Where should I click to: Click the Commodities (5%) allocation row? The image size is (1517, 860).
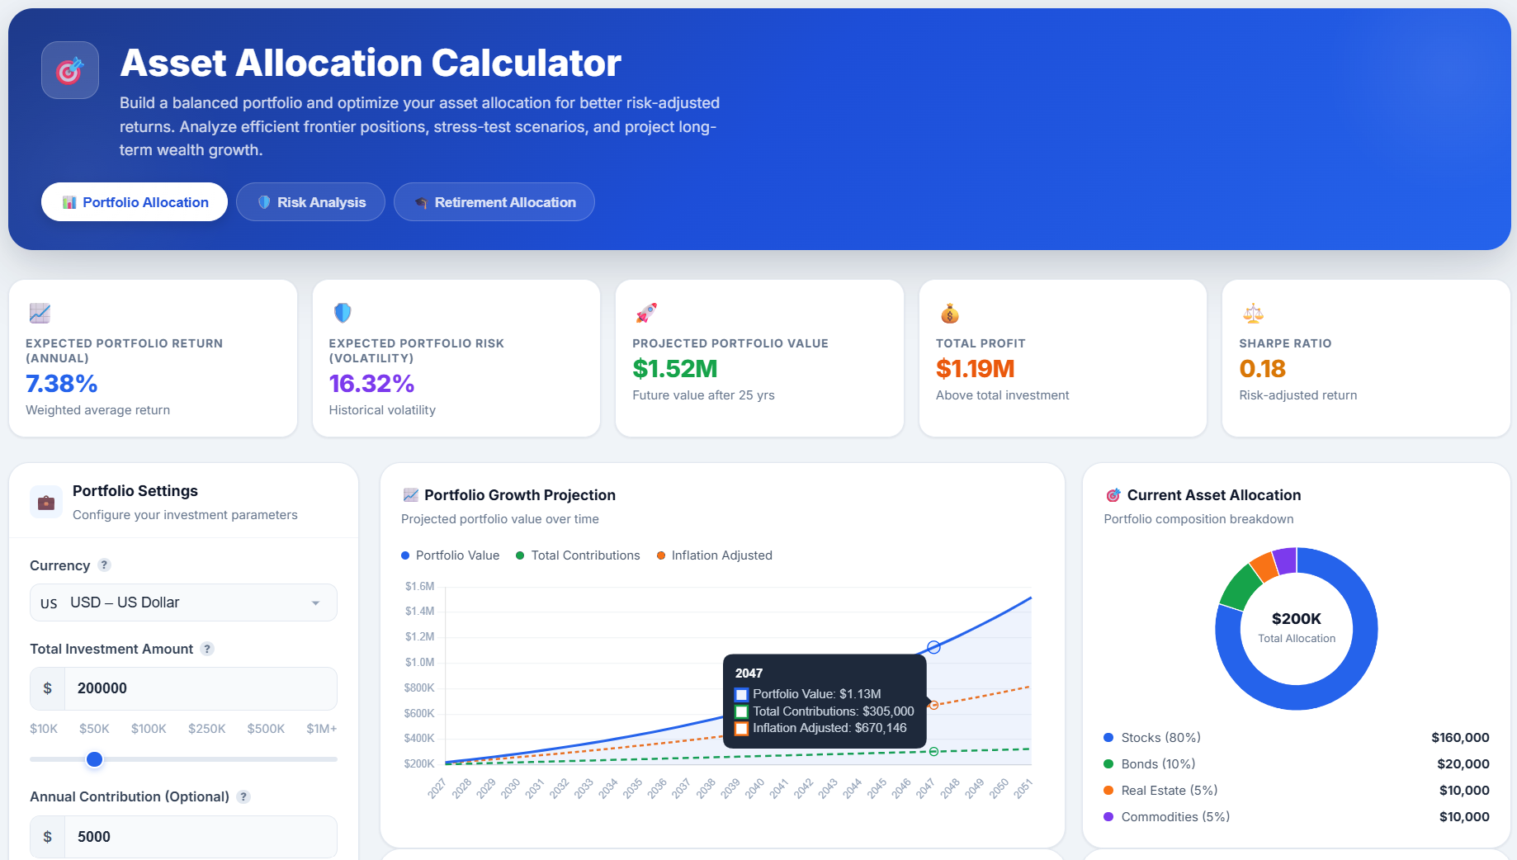[1297, 817]
